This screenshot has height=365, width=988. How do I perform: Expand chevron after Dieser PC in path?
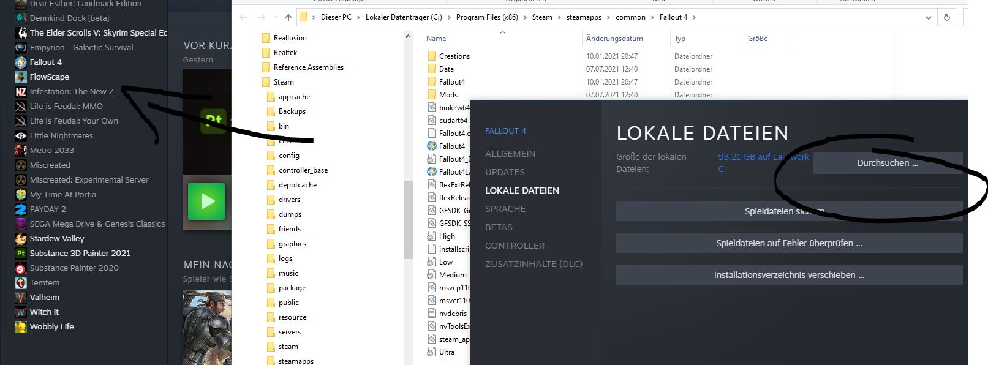pyautogui.click(x=358, y=17)
